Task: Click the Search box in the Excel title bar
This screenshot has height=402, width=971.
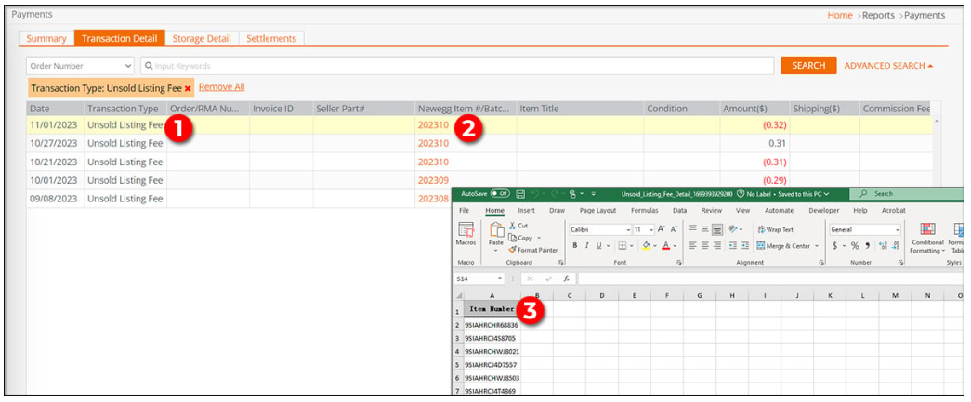Action: tap(907, 194)
